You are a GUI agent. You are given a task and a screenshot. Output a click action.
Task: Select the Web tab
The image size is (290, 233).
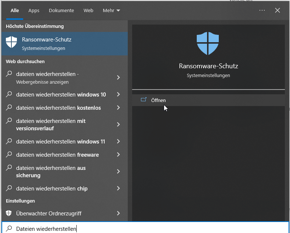[88, 11]
